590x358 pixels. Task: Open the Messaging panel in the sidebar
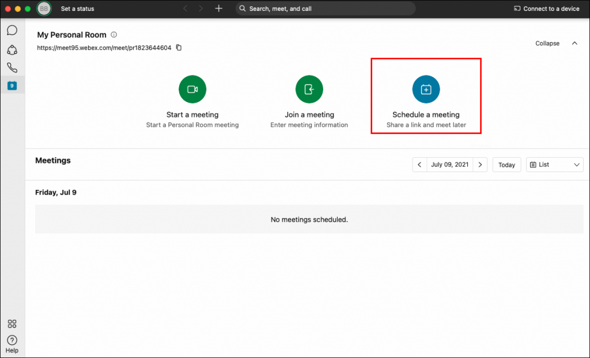12,30
